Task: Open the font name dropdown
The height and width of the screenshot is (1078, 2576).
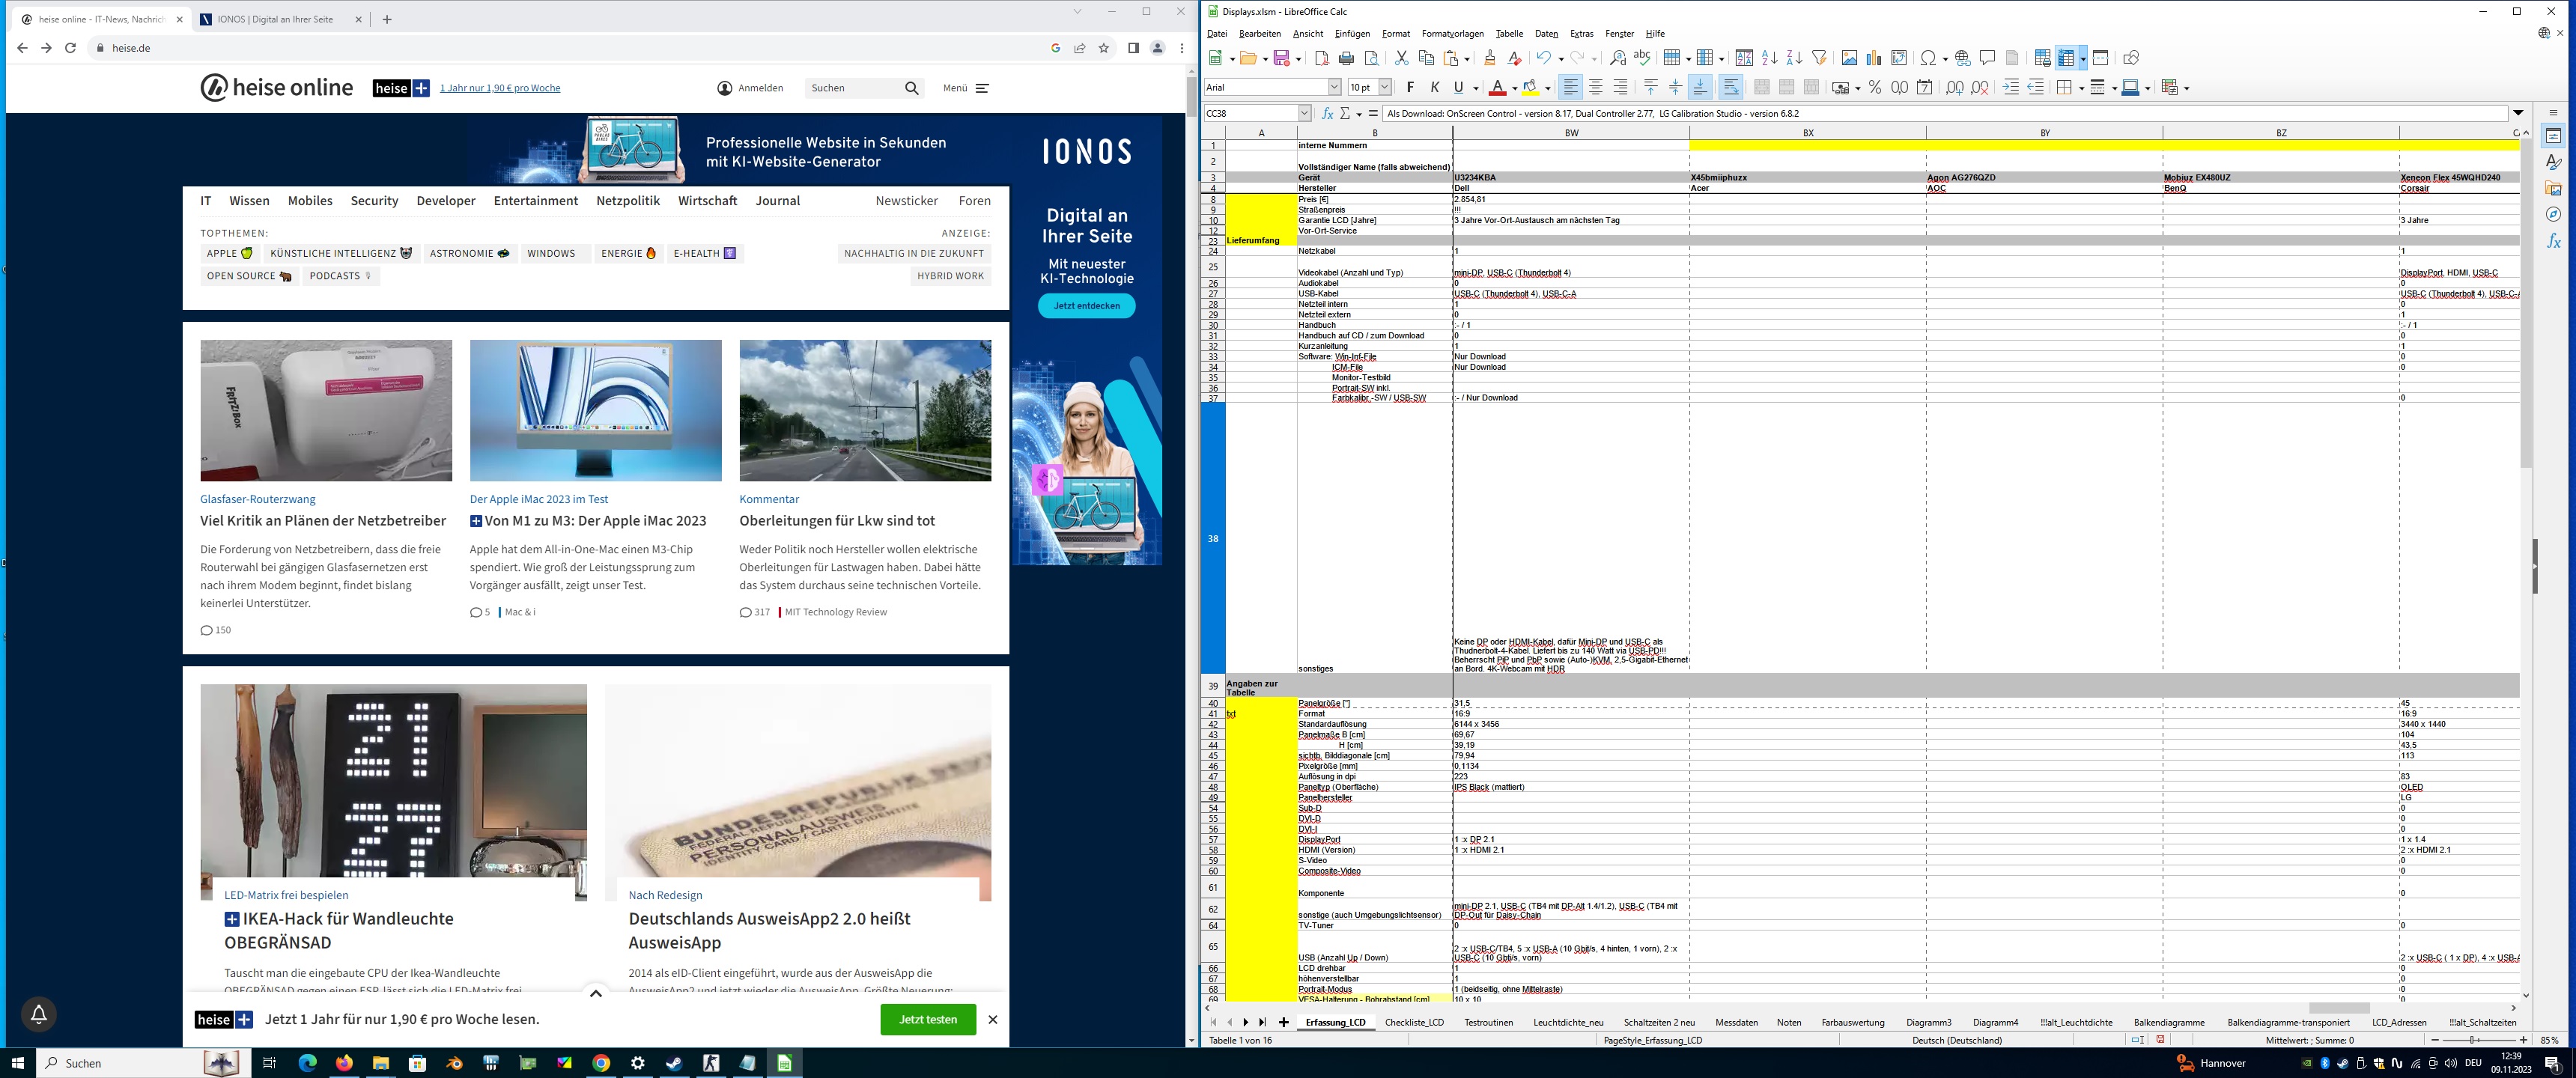Action: 1334,88
